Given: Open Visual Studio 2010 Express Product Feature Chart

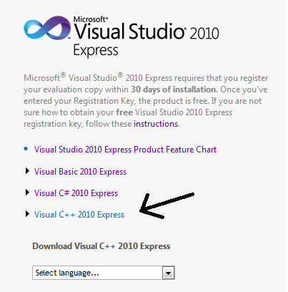Looking at the screenshot, I should 125,150.
